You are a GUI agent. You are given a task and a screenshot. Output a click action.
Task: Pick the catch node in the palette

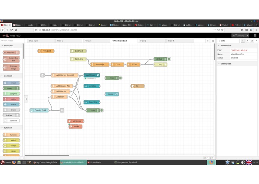pos(12,99)
